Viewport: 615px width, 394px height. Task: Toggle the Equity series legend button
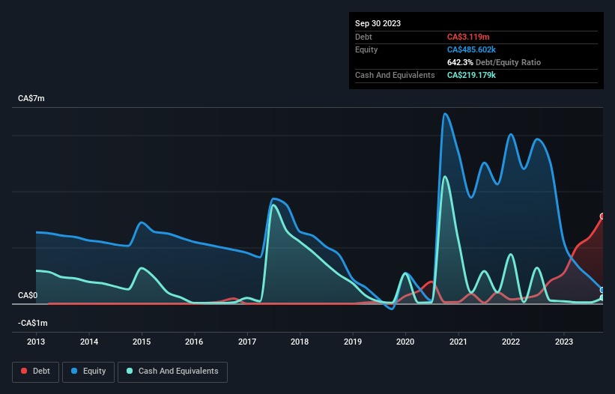[88, 372]
